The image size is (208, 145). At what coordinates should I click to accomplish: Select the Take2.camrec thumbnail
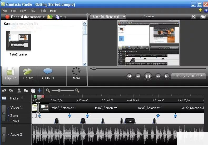(x=19, y=40)
